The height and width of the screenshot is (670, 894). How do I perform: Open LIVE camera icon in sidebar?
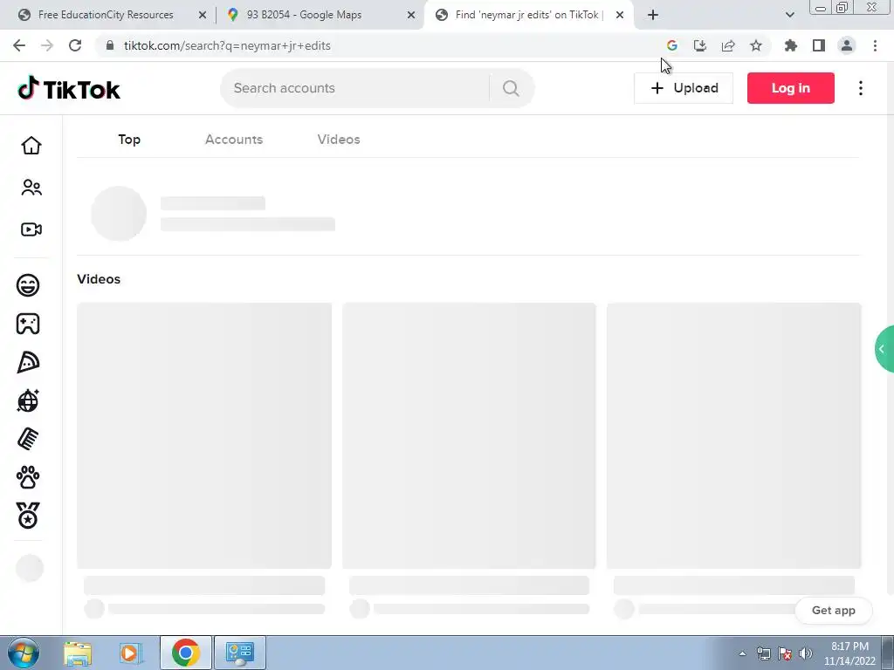(x=31, y=229)
